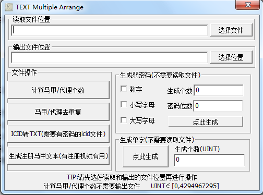The height and width of the screenshot is (195, 263).
Task: Click the 马甲/代理去重复 button
Action: tap(58, 112)
